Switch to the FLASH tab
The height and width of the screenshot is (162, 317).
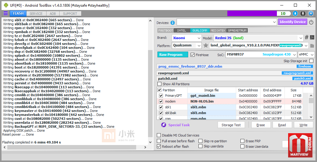[x=18, y=14]
